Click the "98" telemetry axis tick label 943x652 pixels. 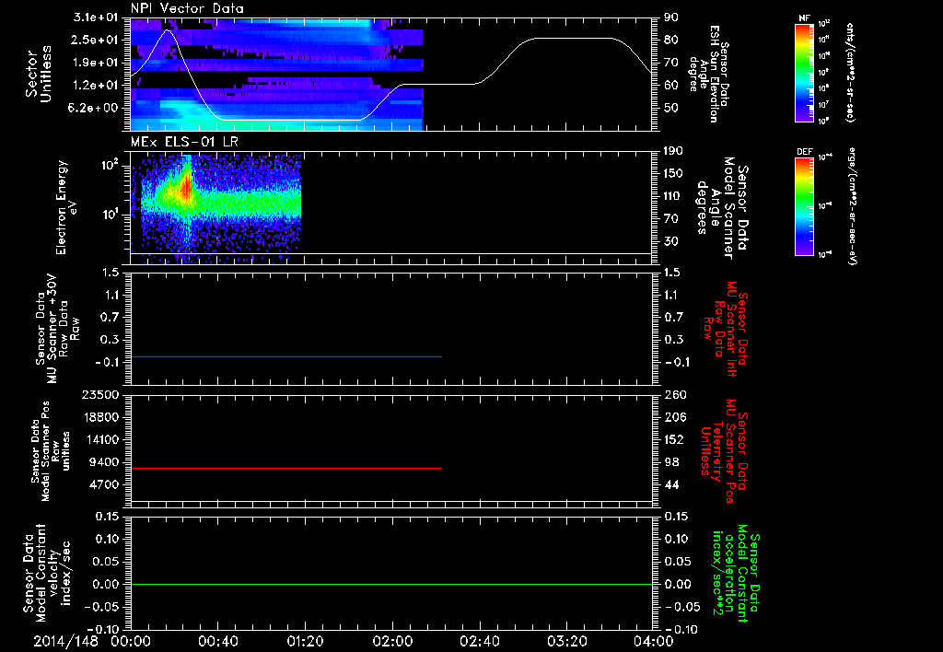tap(671, 462)
